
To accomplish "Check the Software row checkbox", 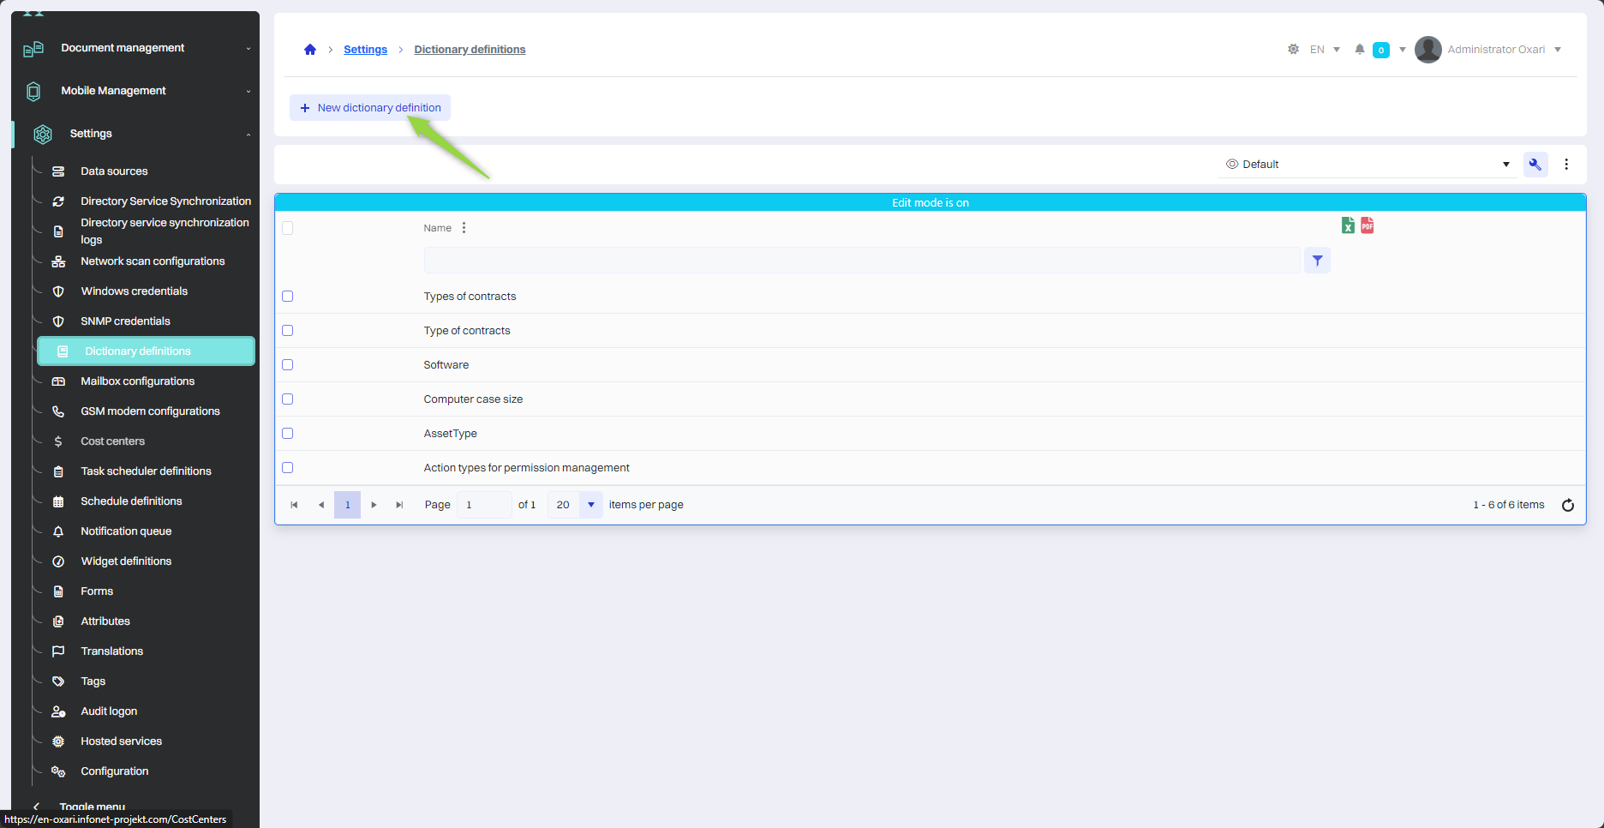I will 288,365.
